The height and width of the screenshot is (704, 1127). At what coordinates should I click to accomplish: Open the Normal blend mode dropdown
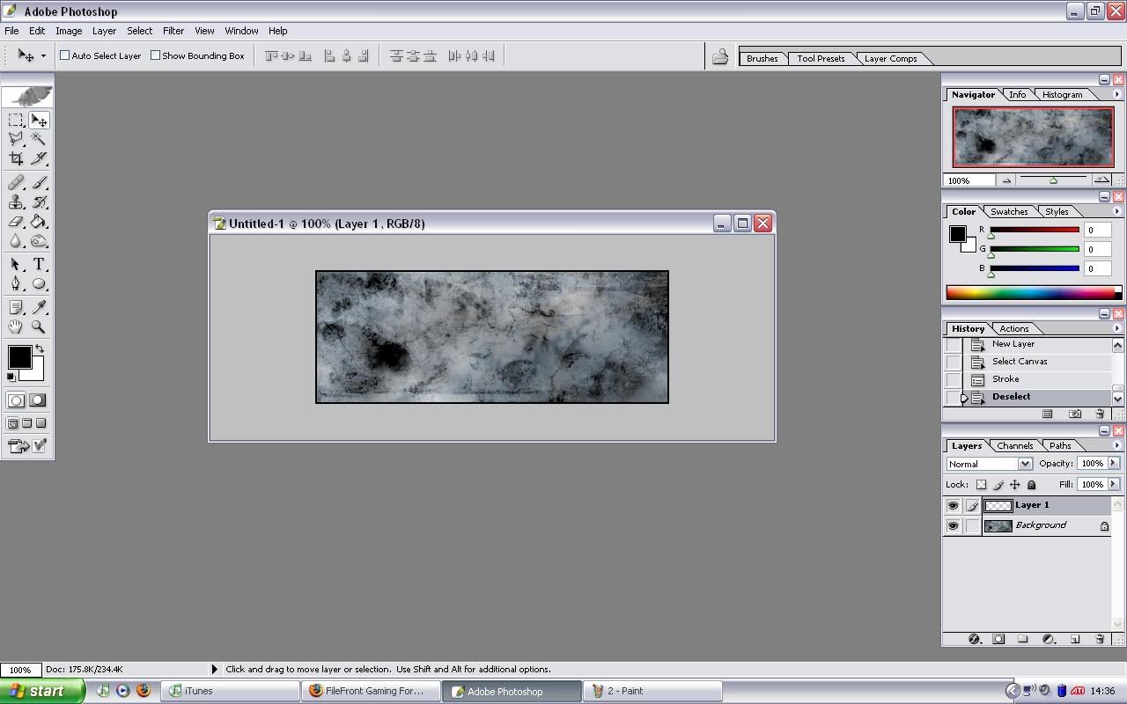tap(1024, 464)
